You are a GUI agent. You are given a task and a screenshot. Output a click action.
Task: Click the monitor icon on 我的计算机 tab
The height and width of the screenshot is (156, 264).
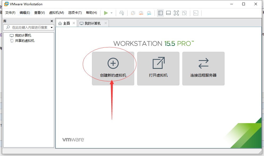pos(82,24)
